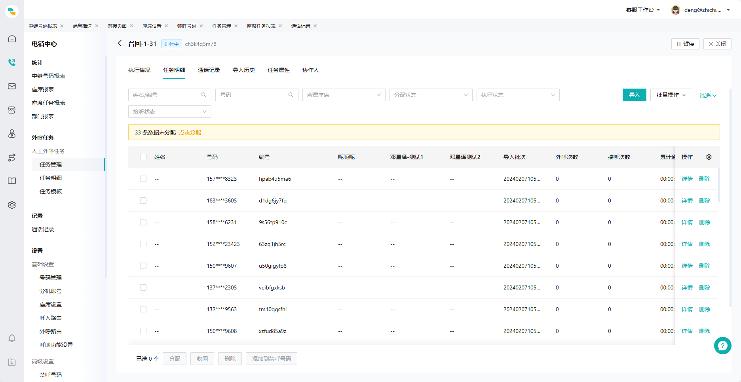Screen dimensions: 741x382
Task: Open the 客服工作台 dropdown
Action: click(x=643, y=10)
